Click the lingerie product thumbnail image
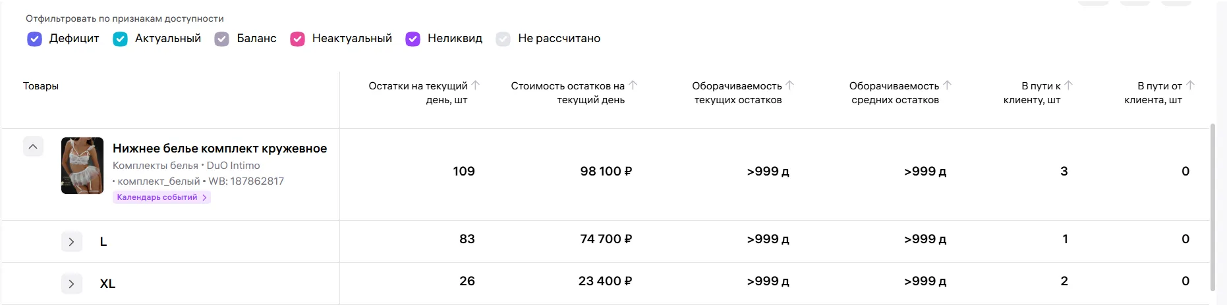1227x305 pixels. pyautogui.click(x=82, y=166)
